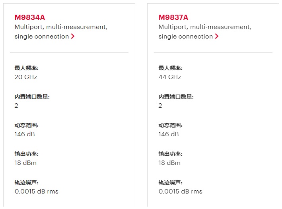Click the M9837A 内置端口数量 label
The image size is (282, 209).
[x=176, y=97]
